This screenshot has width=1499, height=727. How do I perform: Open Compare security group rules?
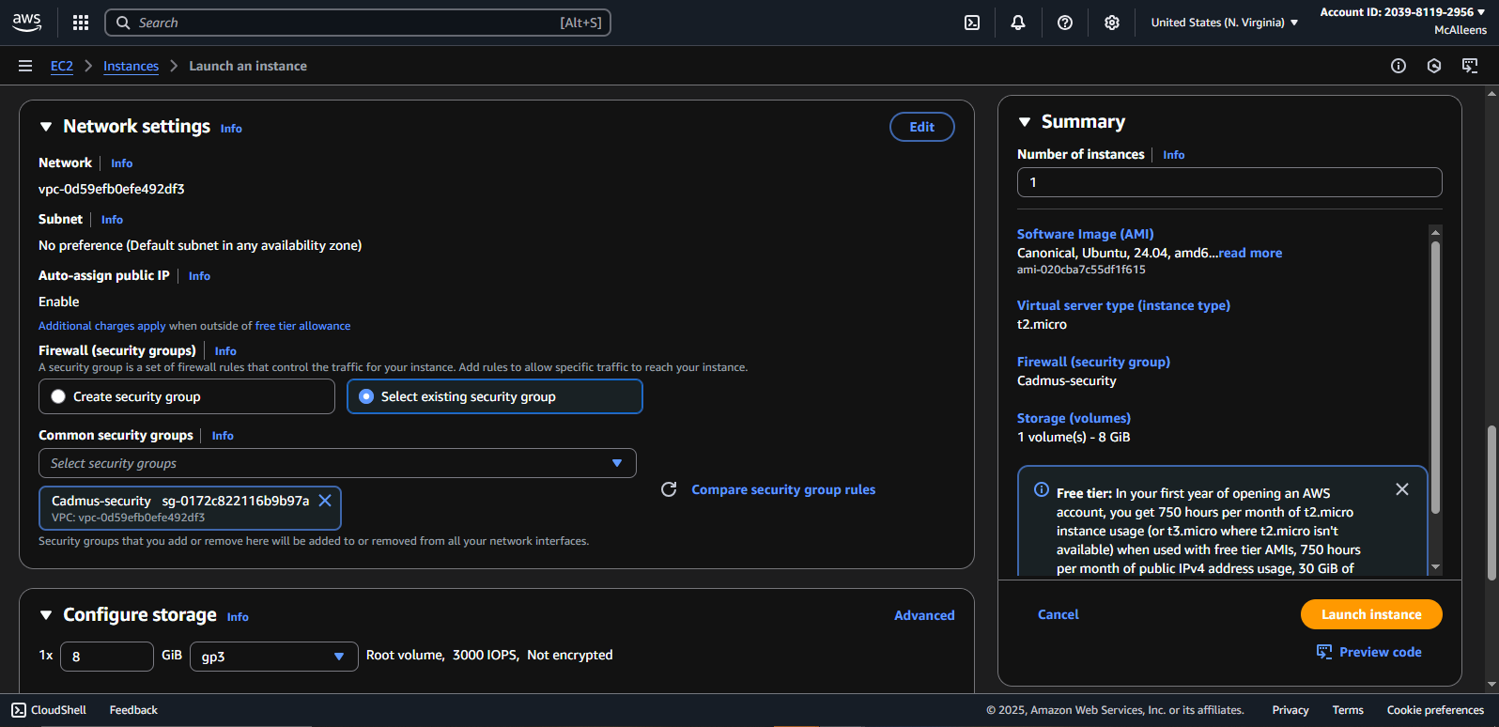(x=783, y=489)
